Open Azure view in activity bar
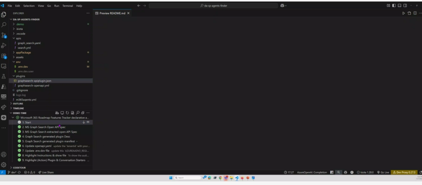 (4, 87)
